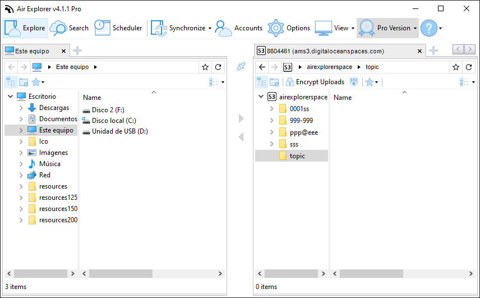Close the Este equipo tab
This screenshot has height=298, width=480.
63,51
